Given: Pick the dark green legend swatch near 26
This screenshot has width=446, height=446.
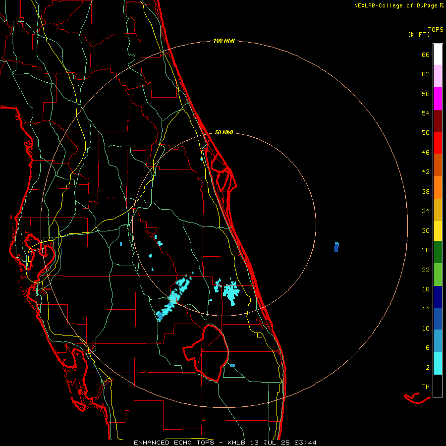Looking at the screenshot, I should pos(438,252).
